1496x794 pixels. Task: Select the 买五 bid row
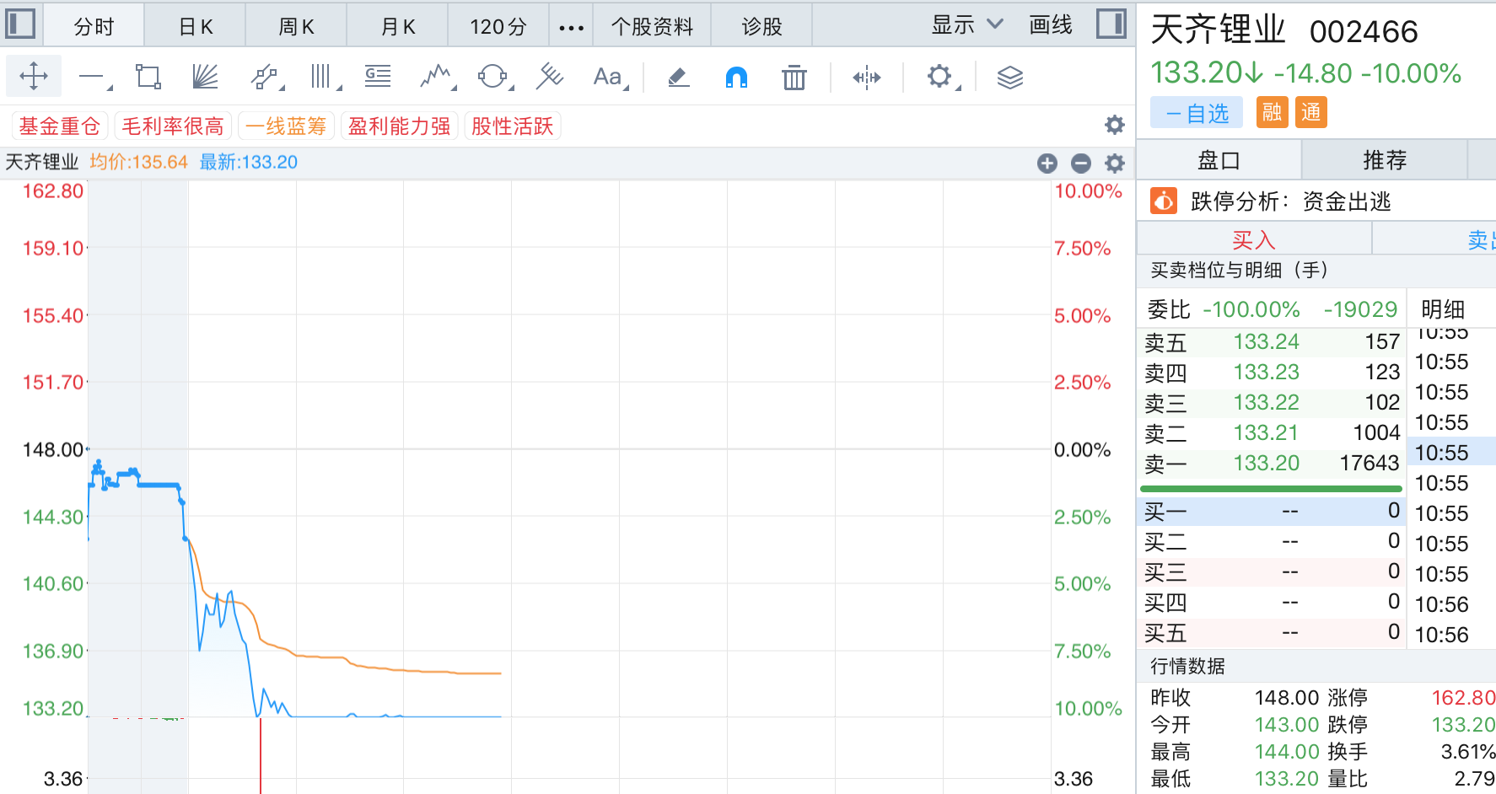[1272, 633]
